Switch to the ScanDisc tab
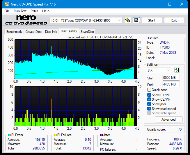 87,32
